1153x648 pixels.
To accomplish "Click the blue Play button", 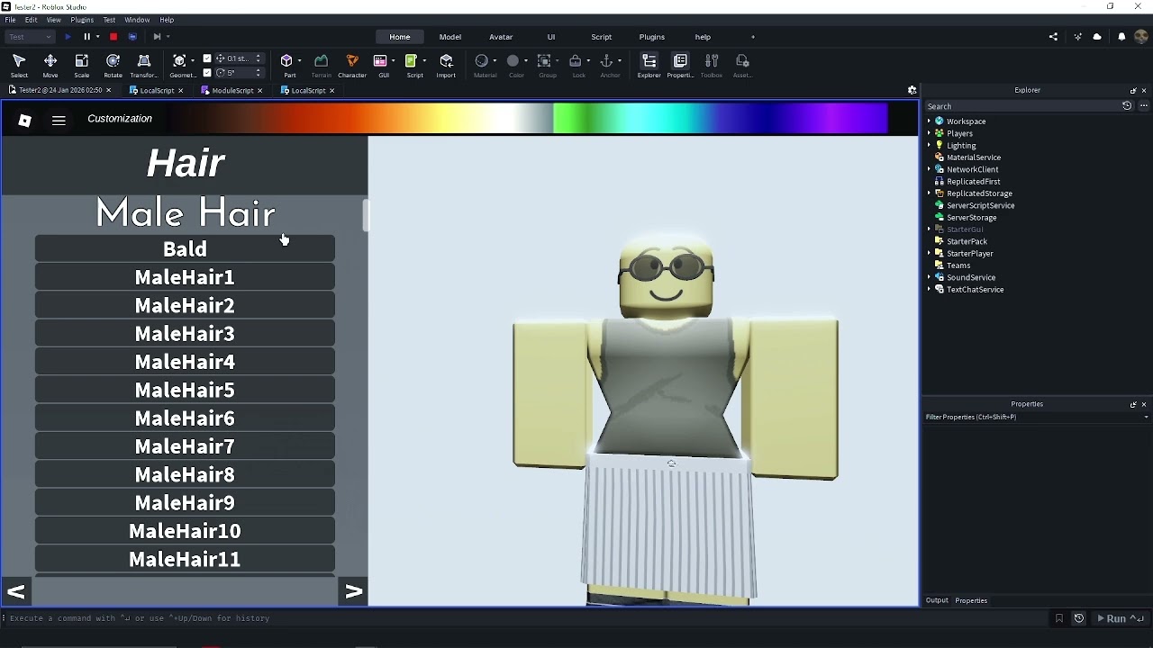I will tap(68, 37).
